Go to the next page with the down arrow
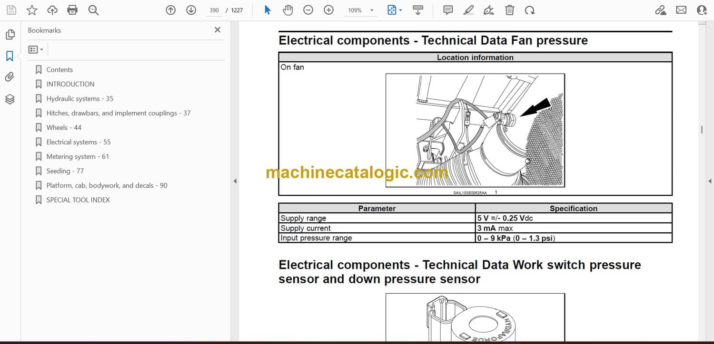This screenshot has width=714, height=344. (x=191, y=10)
